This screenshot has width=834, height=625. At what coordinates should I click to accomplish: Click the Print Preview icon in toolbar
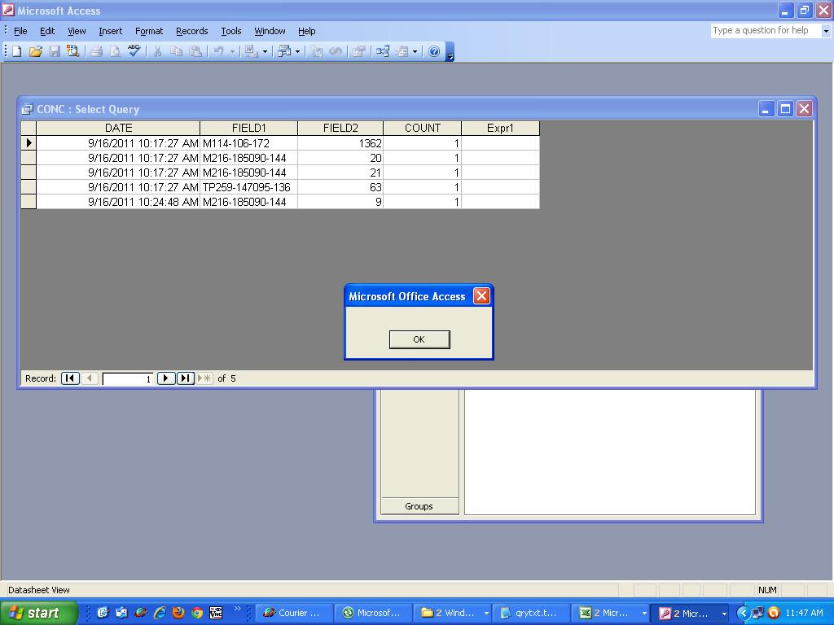115,51
